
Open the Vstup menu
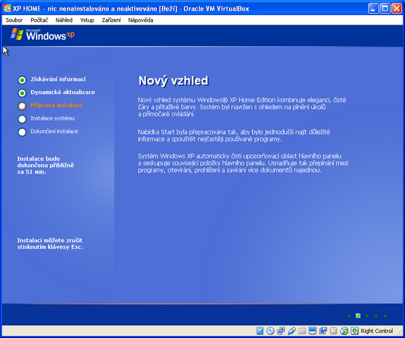click(x=87, y=20)
